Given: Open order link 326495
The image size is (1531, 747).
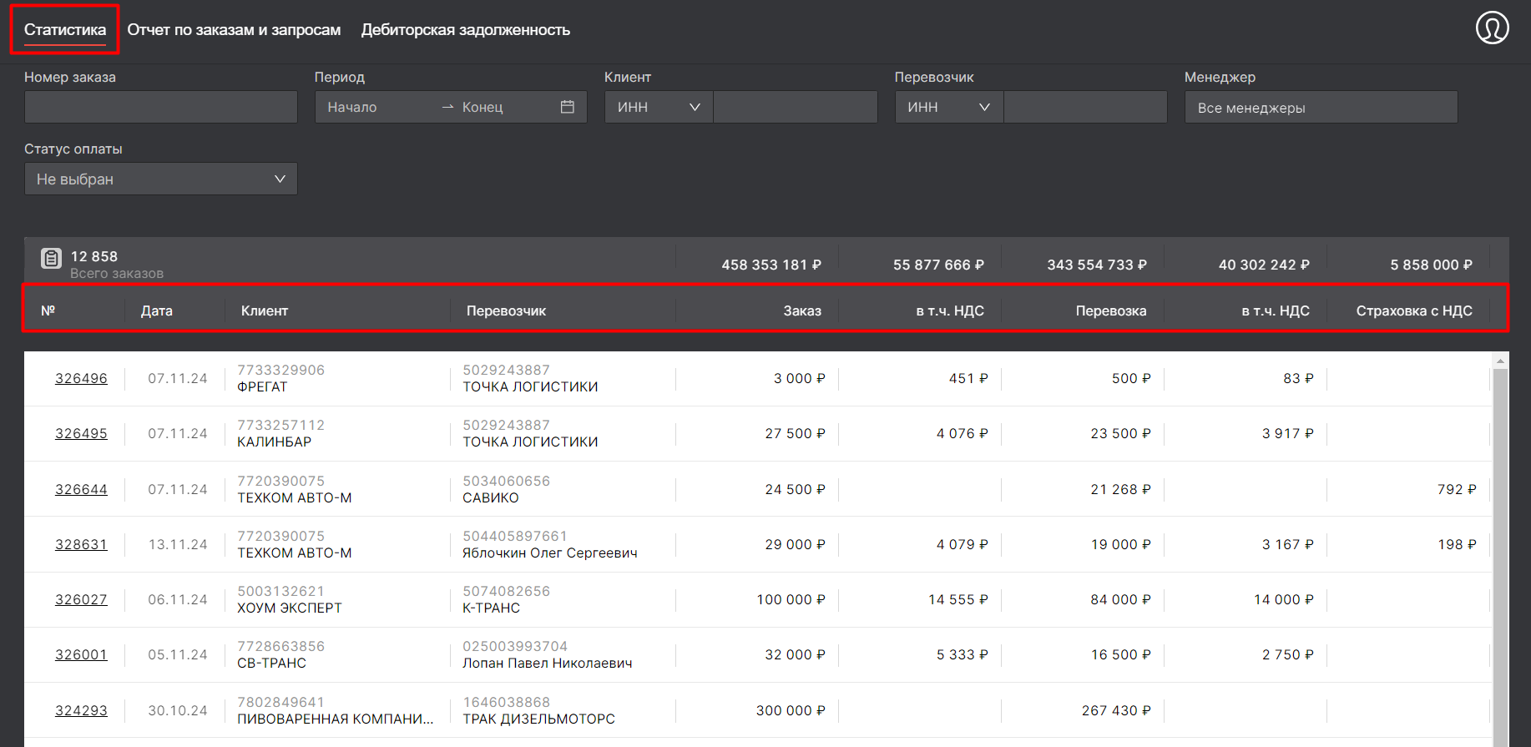Looking at the screenshot, I should [x=81, y=433].
